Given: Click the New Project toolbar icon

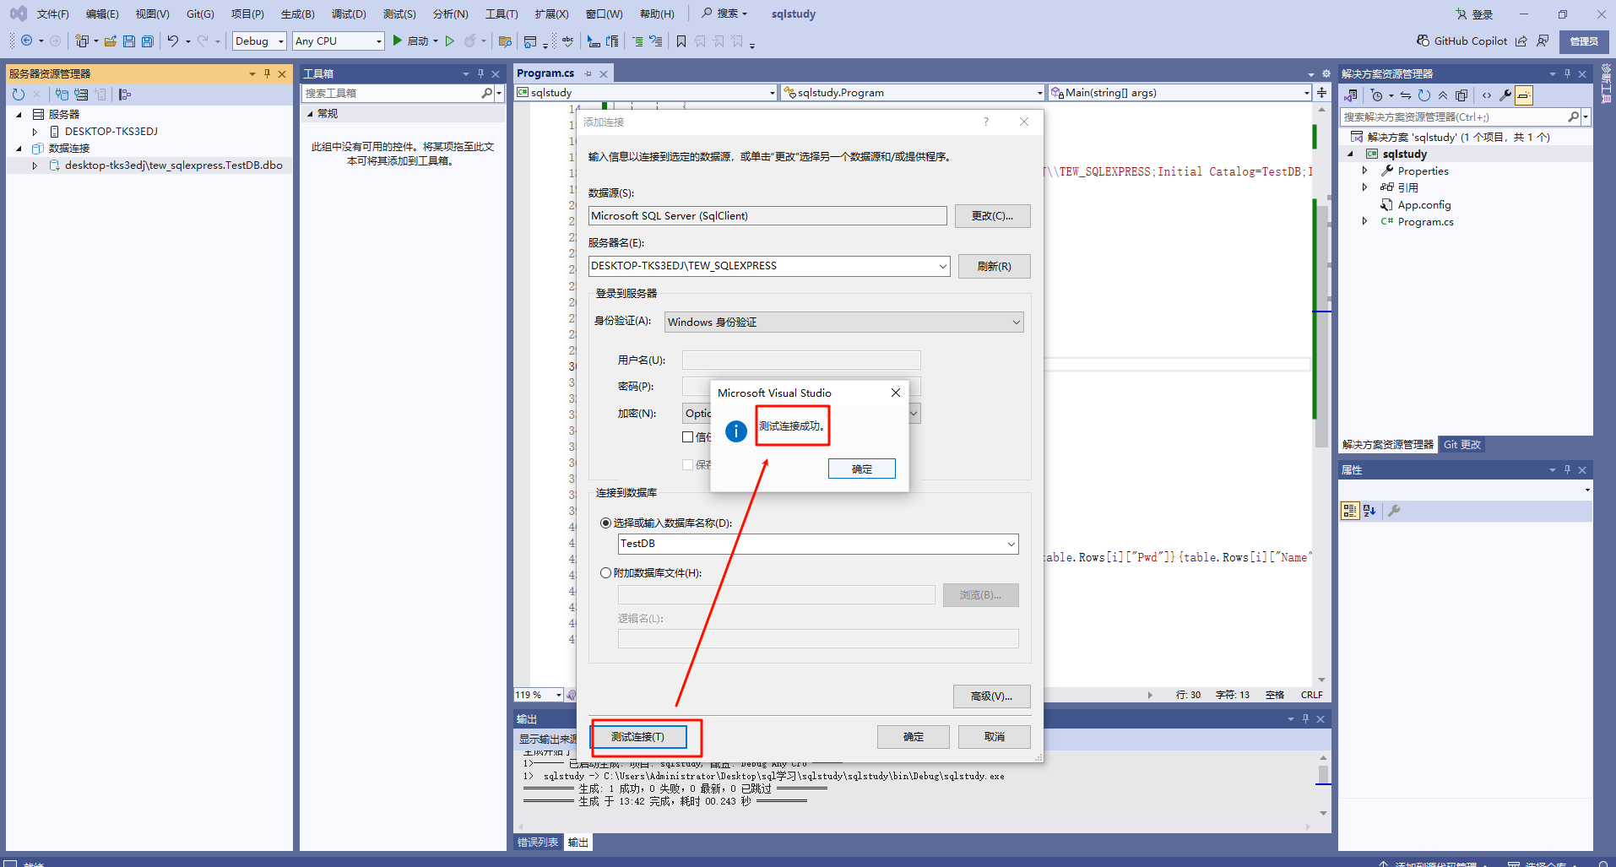Looking at the screenshot, I should pyautogui.click(x=82, y=41).
